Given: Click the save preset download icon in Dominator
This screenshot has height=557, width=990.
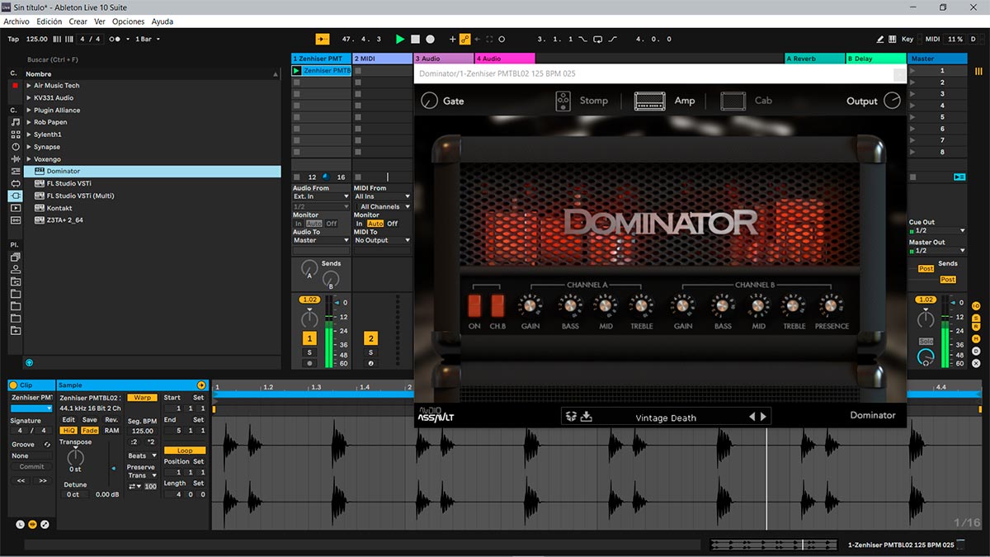Looking at the screenshot, I should (x=587, y=417).
